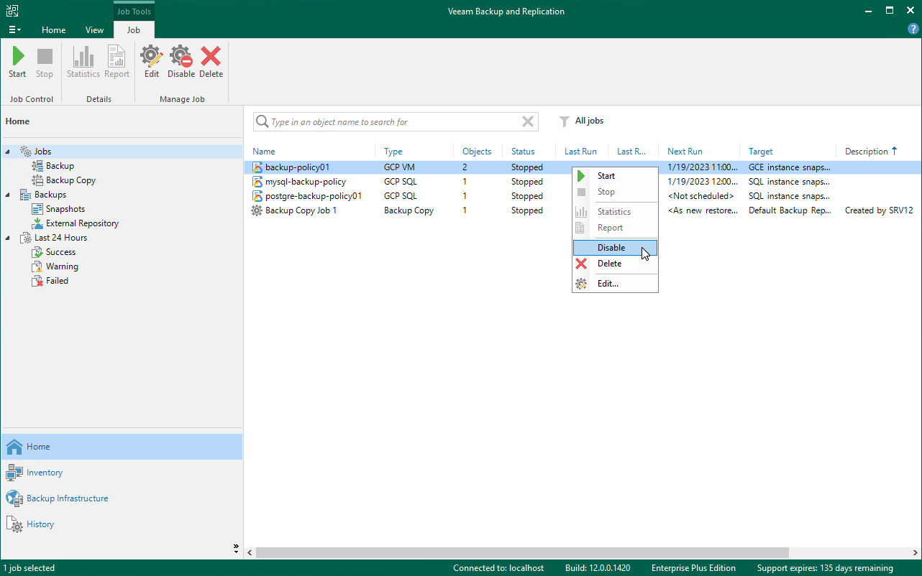This screenshot has height=576, width=922.
Task: Click the navigation pane options chevron
Action: coord(236,549)
